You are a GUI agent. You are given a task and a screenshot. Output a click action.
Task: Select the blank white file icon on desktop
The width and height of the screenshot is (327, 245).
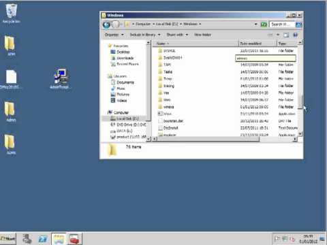[x=11, y=77]
